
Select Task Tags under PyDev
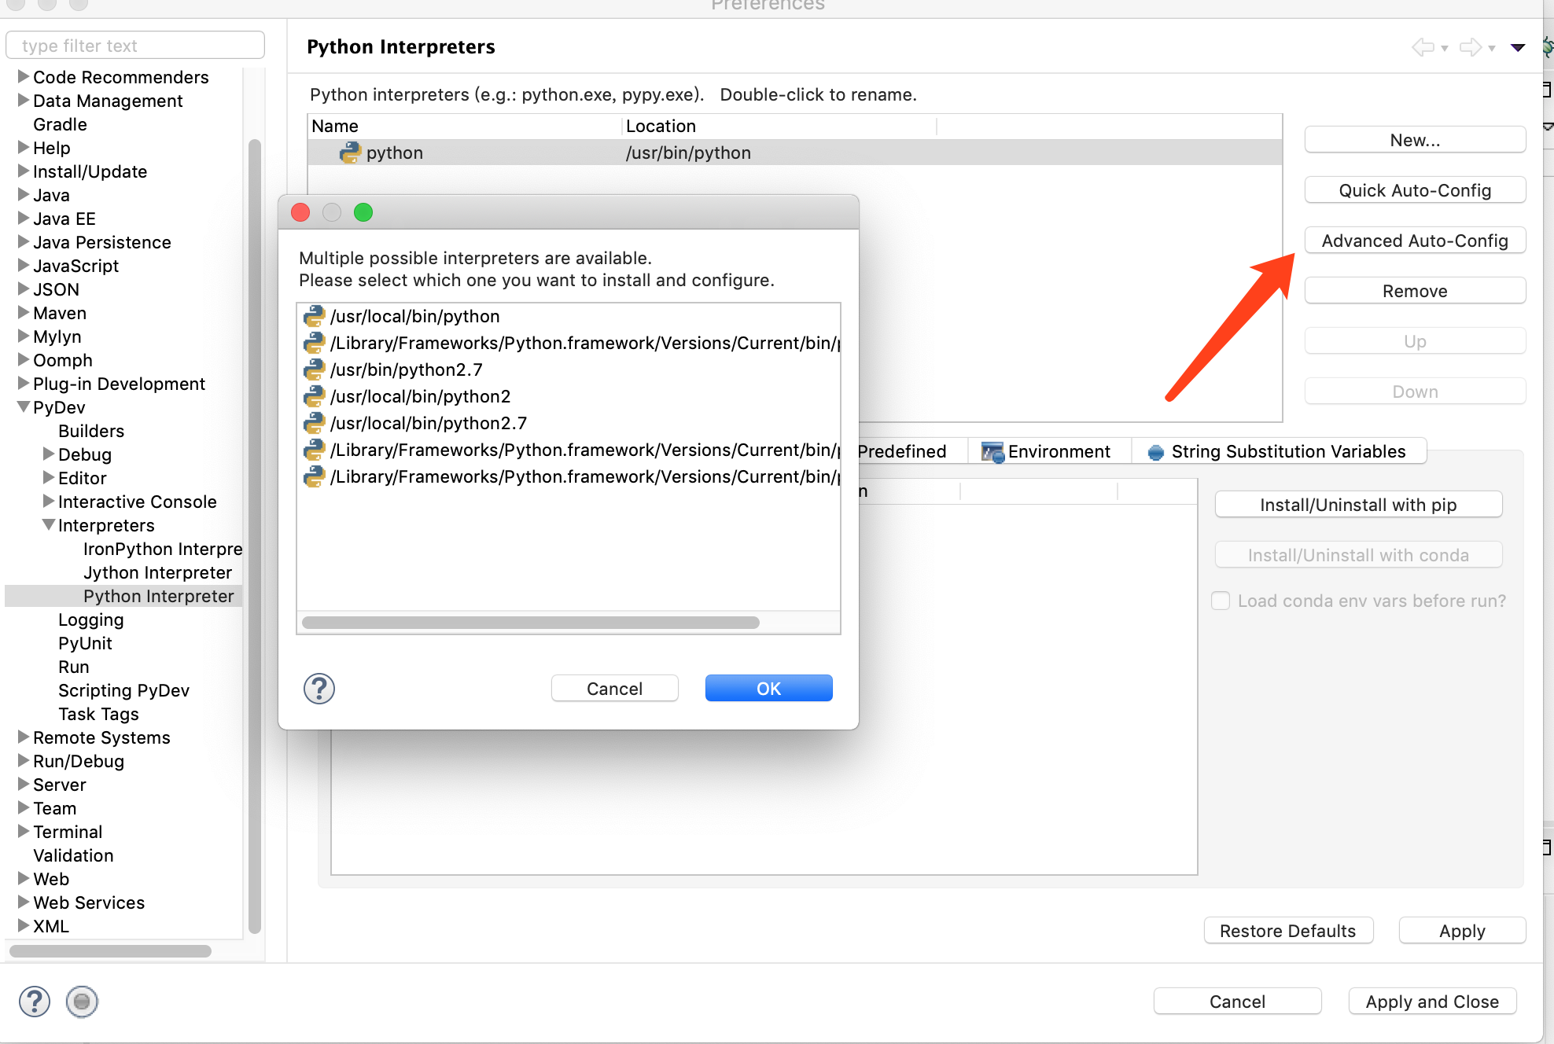pos(98,714)
